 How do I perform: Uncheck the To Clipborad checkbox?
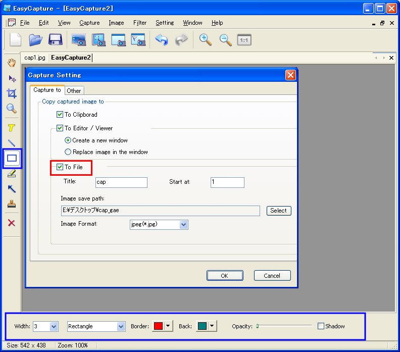[x=60, y=114]
